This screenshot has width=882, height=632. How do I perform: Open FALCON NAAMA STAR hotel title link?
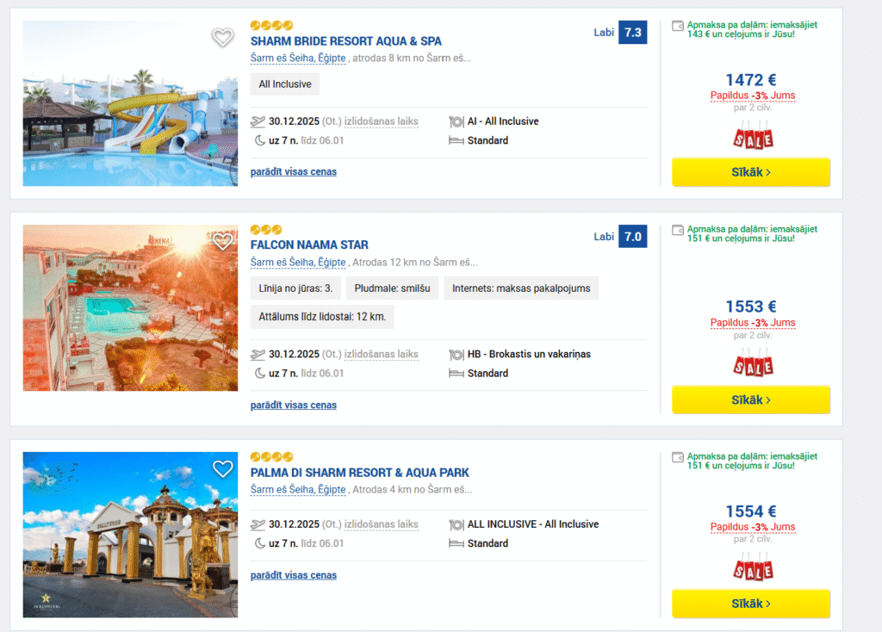pyautogui.click(x=309, y=245)
